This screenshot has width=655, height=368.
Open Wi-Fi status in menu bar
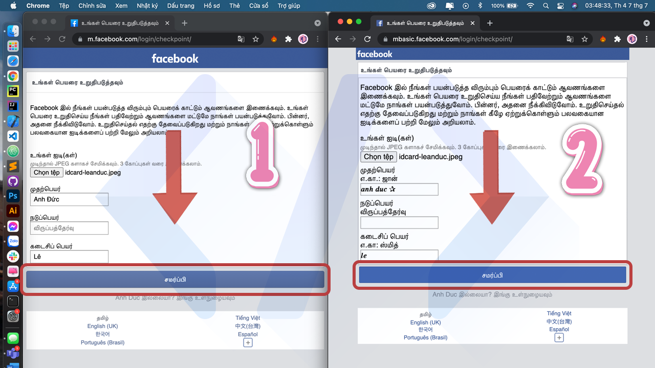click(x=530, y=6)
